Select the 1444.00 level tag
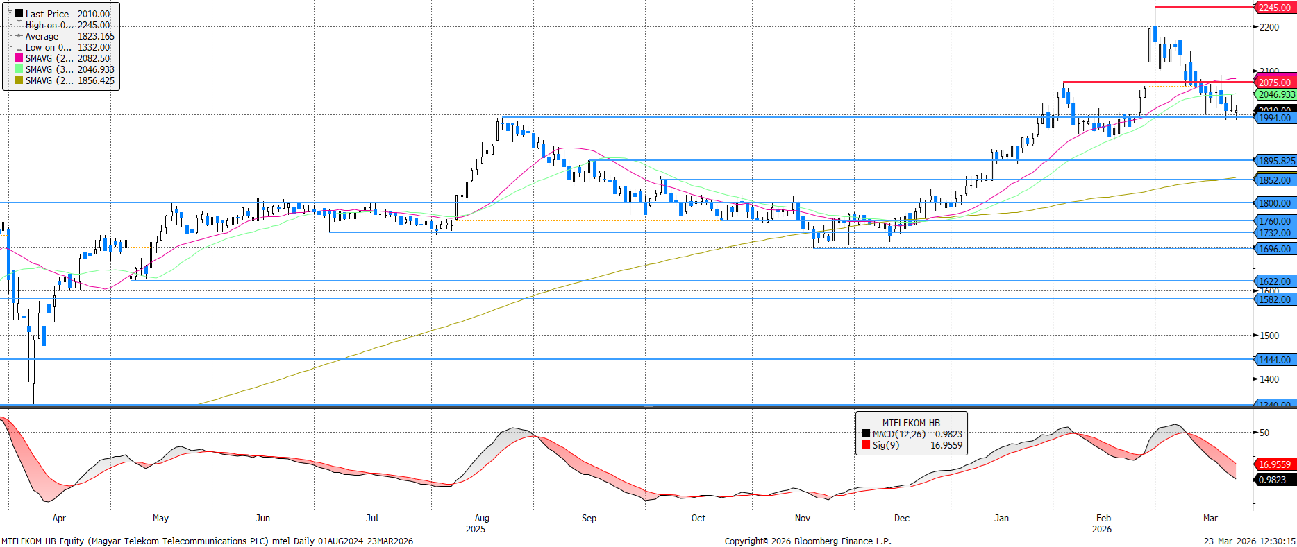Image resolution: width=1297 pixels, height=547 pixels. pyautogui.click(x=1275, y=360)
